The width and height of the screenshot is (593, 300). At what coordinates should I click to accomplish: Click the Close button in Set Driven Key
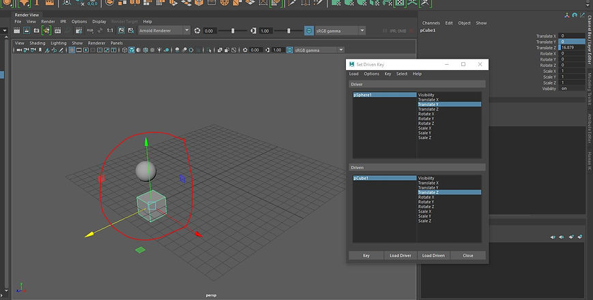click(x=468, y=256)
